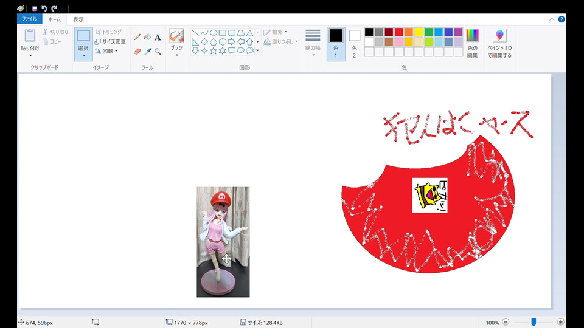
Task: Activate Color 1 (色 1) button
Action: (336, 44)
